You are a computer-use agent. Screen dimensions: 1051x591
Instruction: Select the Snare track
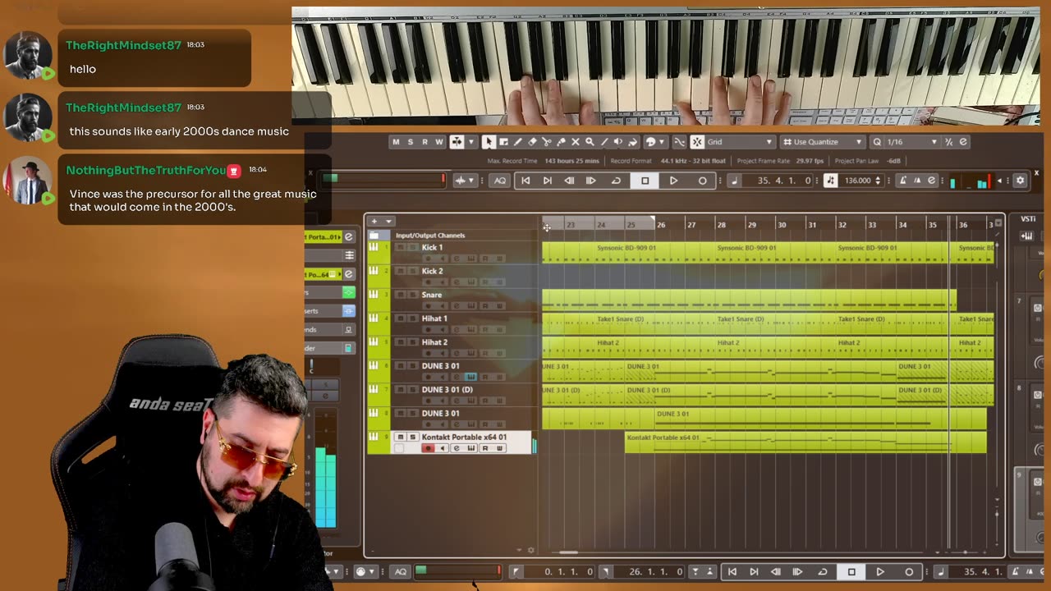[432, 295]
